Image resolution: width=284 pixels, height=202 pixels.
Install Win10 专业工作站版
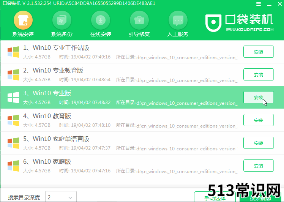[259, 52]
